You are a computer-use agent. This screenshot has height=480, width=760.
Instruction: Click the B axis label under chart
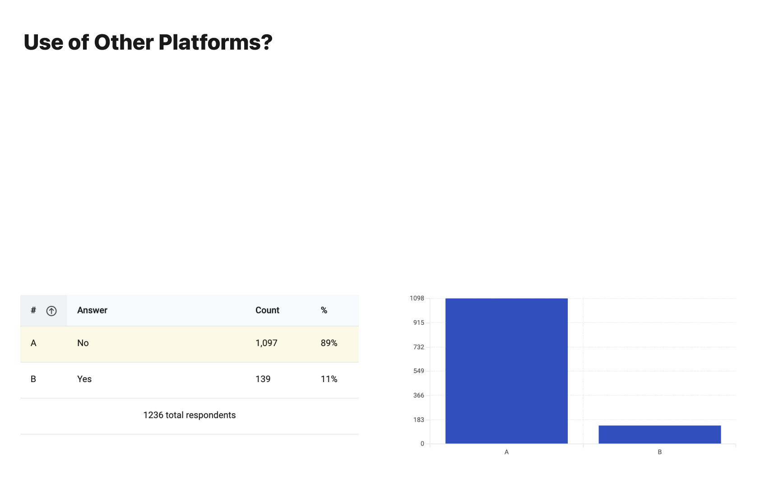pyautogui.click(x=660, y=452)
